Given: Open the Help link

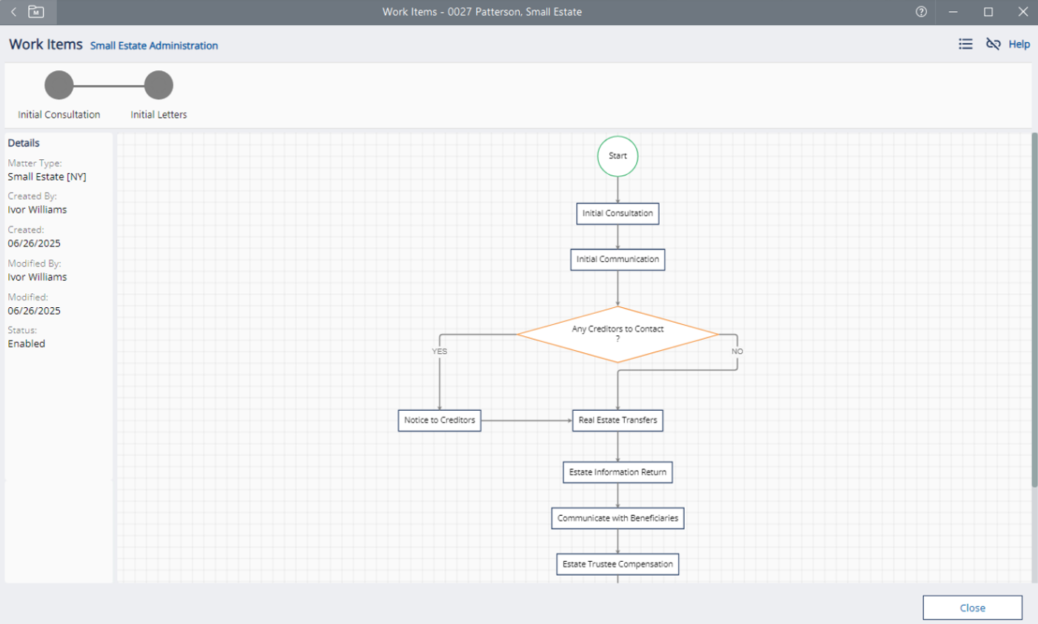Looking at the screenshot, I should tap(1019, 44).
